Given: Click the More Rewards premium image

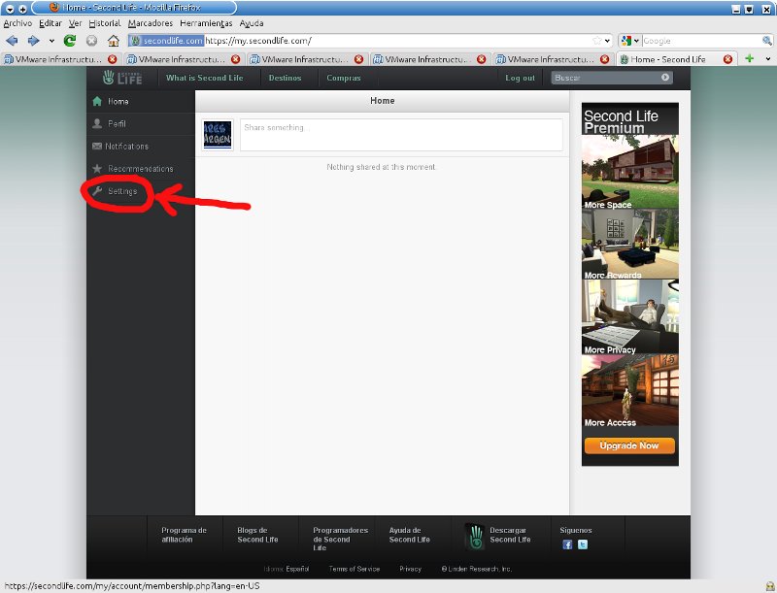Looking at the screenshot, I should tap(629, 245).
